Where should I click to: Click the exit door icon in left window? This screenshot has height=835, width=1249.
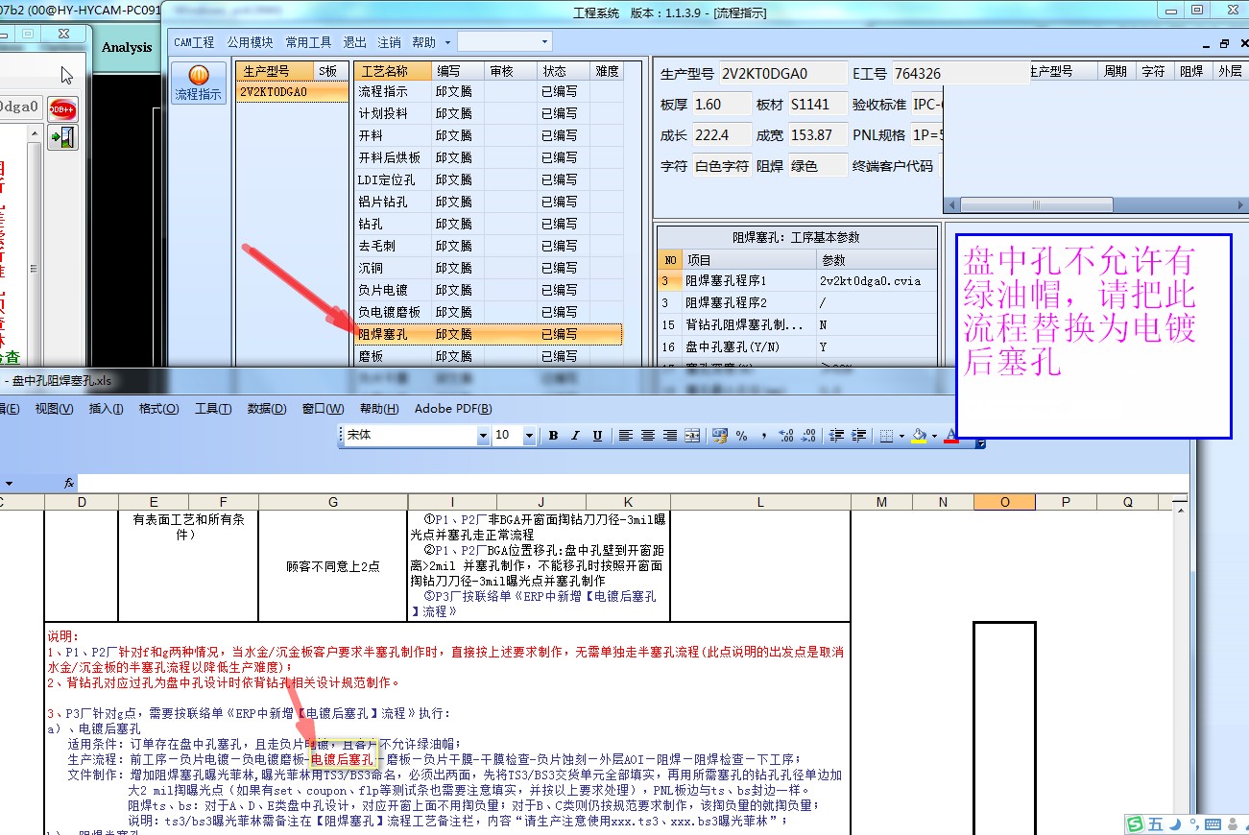point(63,138)
